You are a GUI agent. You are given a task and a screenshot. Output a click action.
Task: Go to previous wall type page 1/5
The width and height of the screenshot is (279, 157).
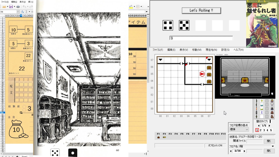click(x=259, y=126)
